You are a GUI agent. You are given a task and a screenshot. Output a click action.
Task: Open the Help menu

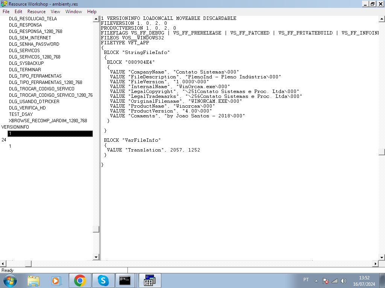point(92,12)
